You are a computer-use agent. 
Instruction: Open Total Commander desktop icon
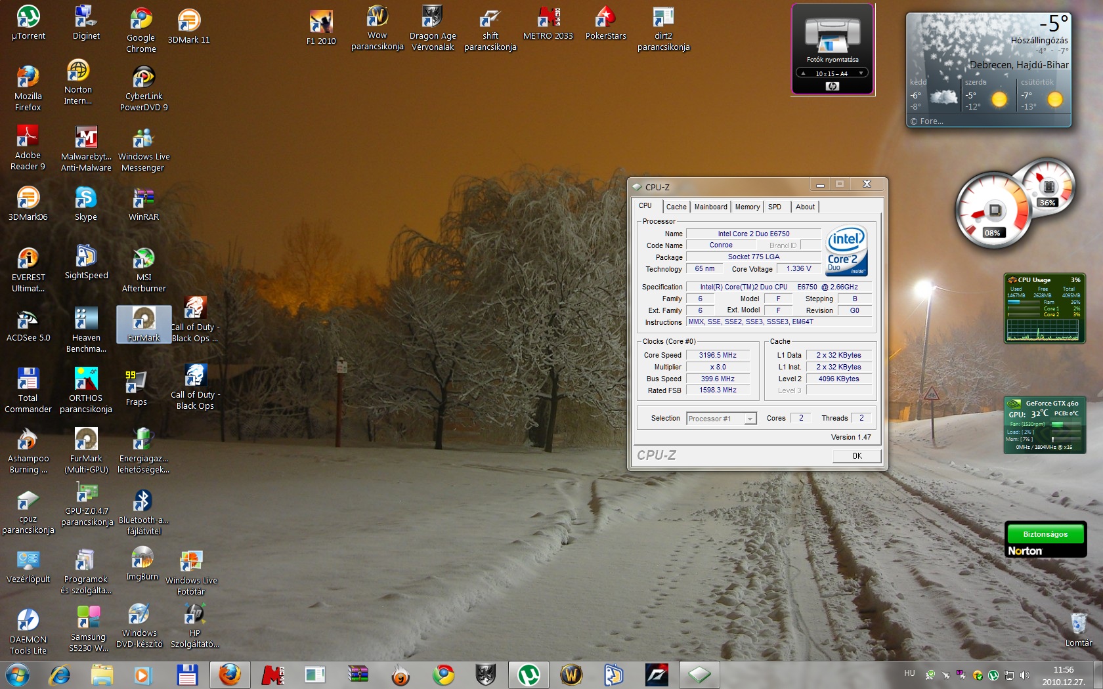(28, 390)
